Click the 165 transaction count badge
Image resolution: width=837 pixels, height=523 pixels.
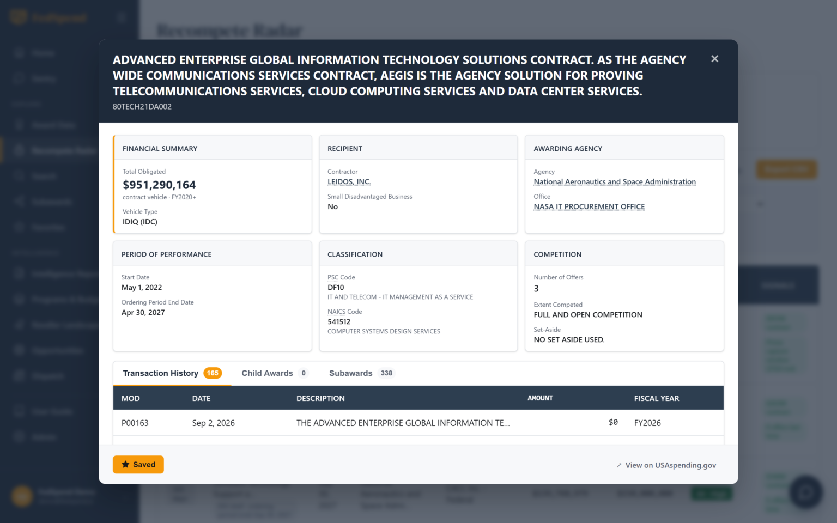click(x=213, y=373)
